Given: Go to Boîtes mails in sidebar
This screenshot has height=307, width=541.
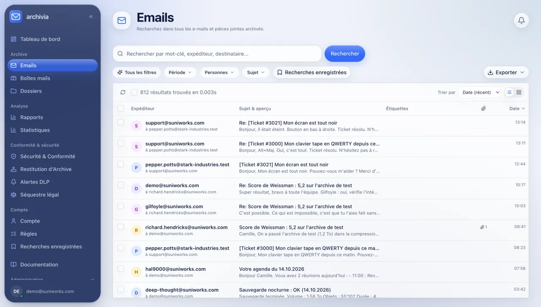Looking at the screenshot, I should (x=52, y=78).
